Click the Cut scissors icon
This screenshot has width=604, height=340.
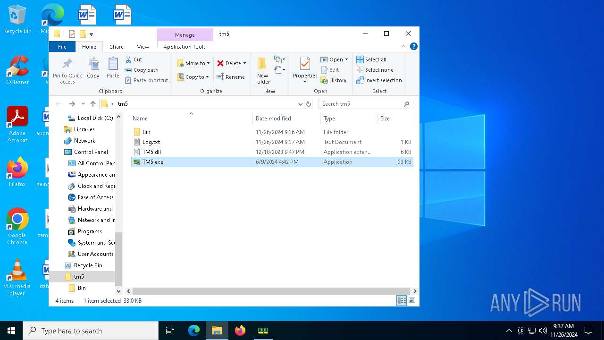128,59
